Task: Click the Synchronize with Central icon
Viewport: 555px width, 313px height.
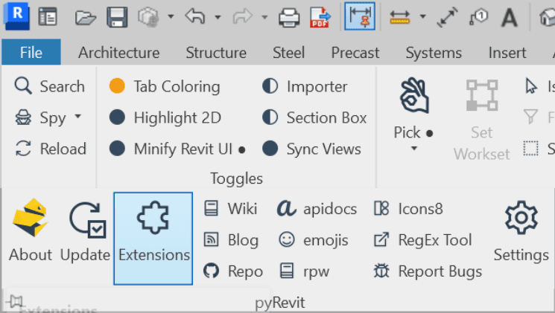Action: [x=148, y=17]
